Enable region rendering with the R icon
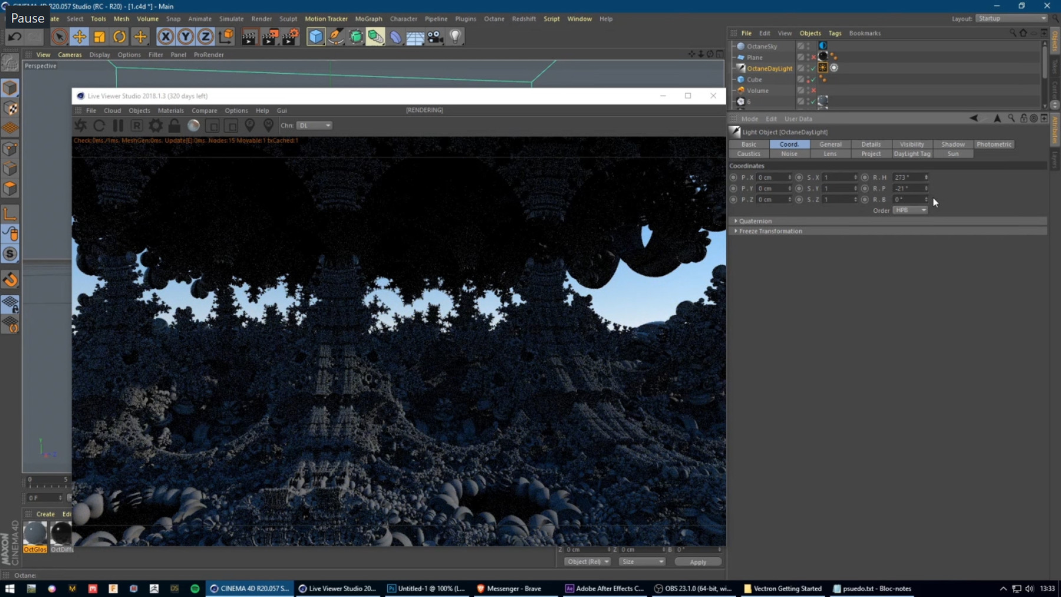This screenshot has height=597, width=1061. (137, 125)
